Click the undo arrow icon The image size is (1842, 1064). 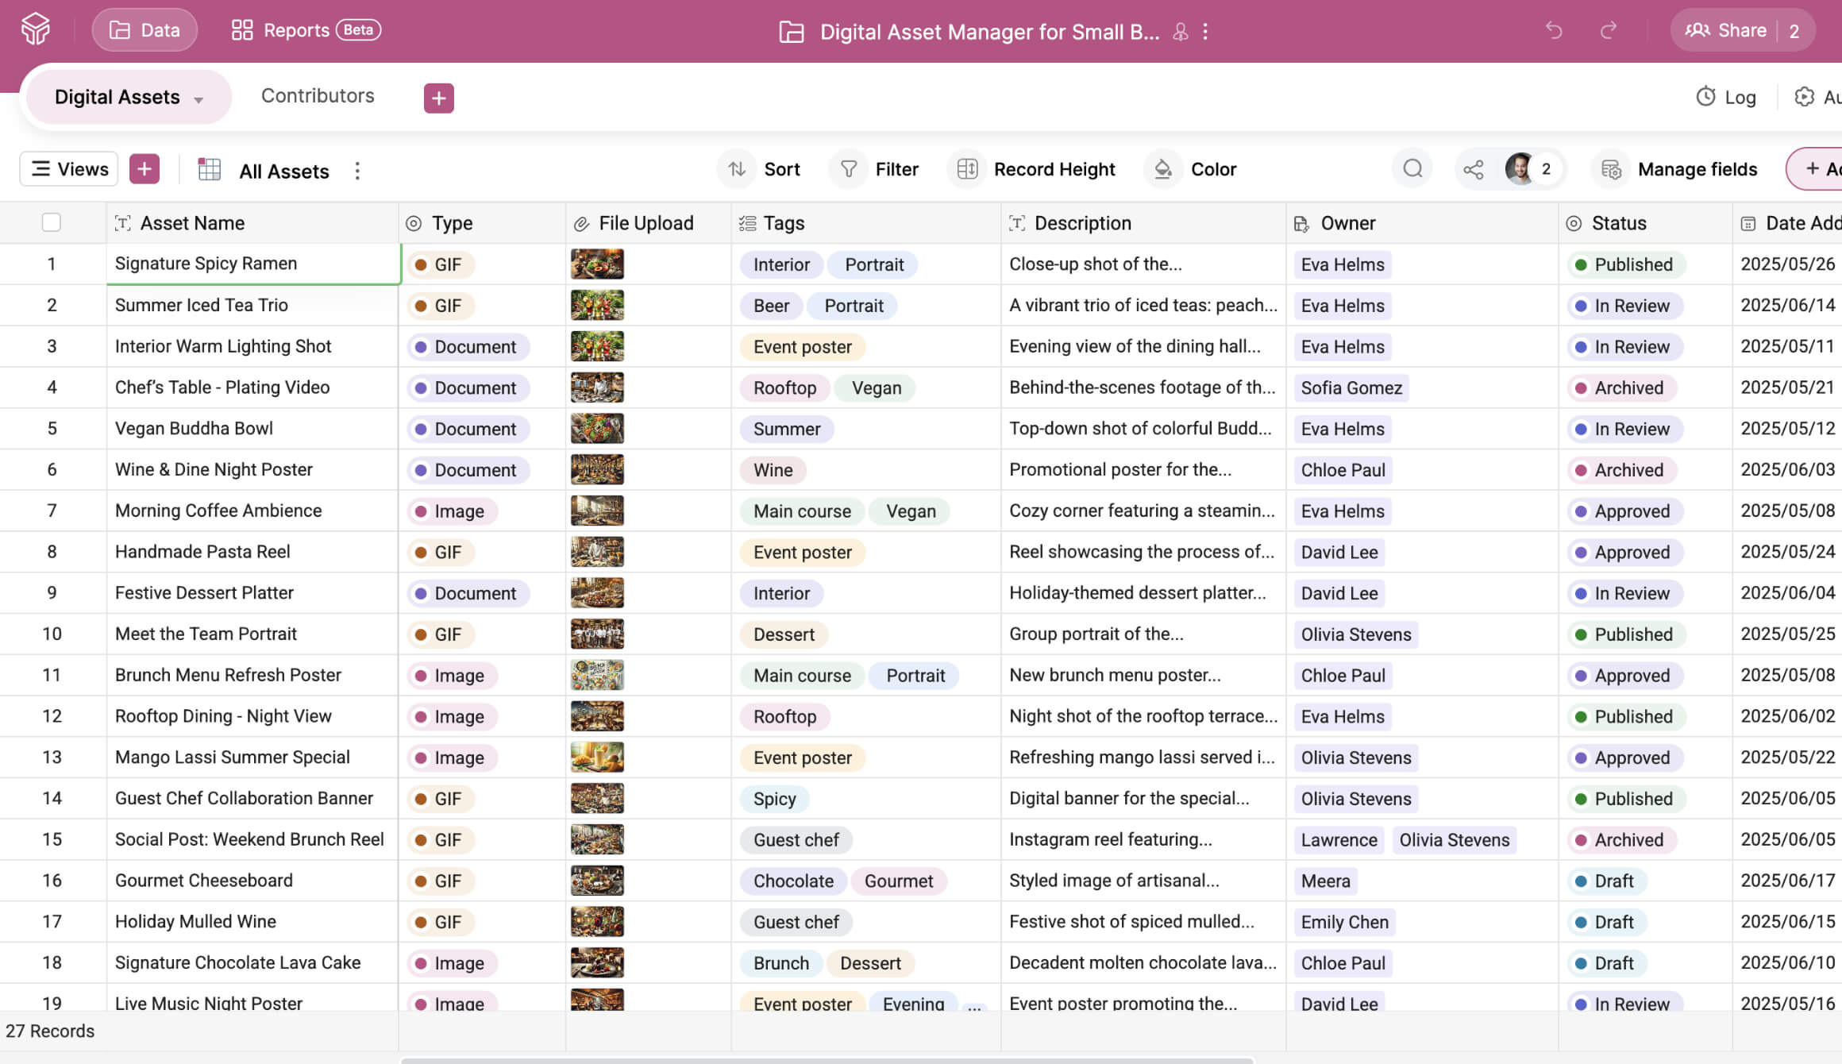click(1554, 30)
